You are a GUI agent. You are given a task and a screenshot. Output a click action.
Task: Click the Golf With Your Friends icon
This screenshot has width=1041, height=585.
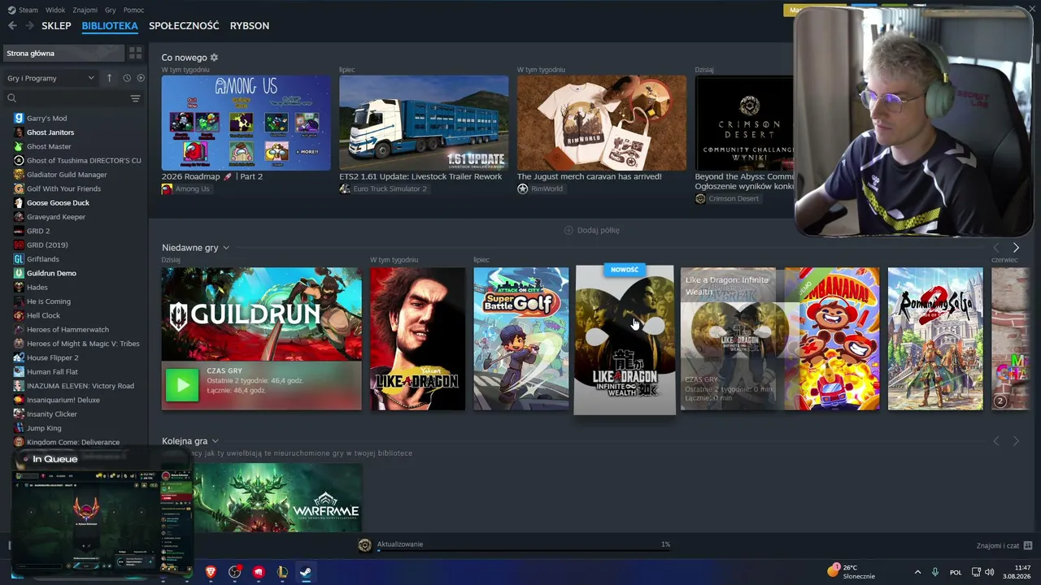pyautogui.click(x=19, y=188)
